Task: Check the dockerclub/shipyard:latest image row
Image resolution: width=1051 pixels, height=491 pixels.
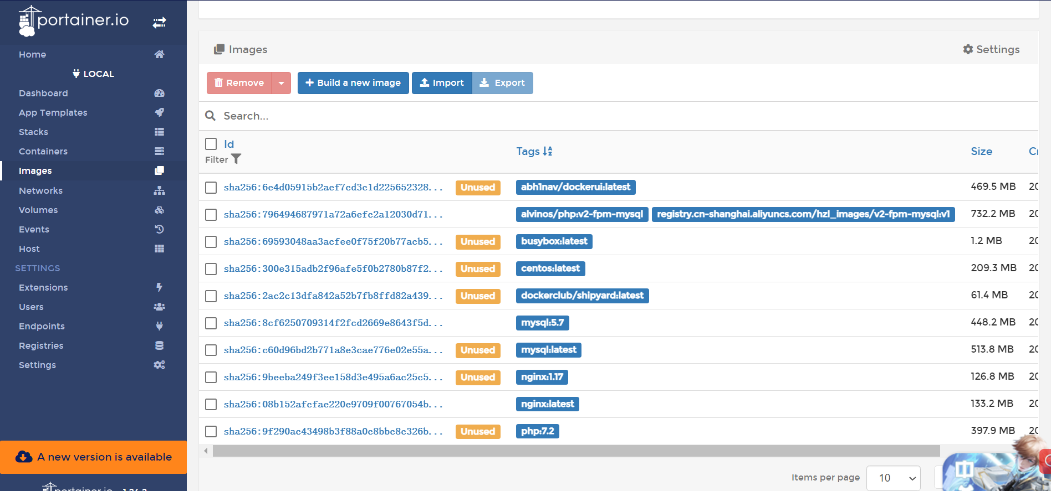Action: point(211,296)
